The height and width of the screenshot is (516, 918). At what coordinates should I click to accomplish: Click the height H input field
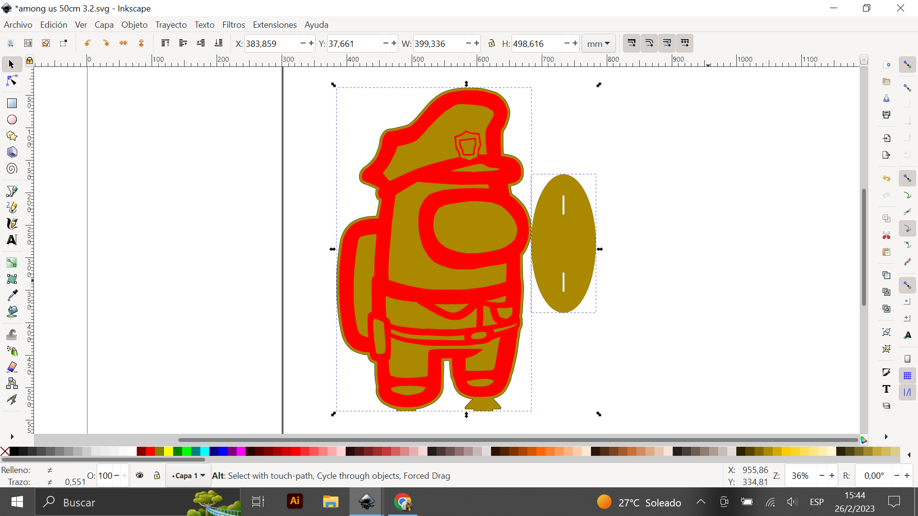pyautogui.click(x=537, y=43)
